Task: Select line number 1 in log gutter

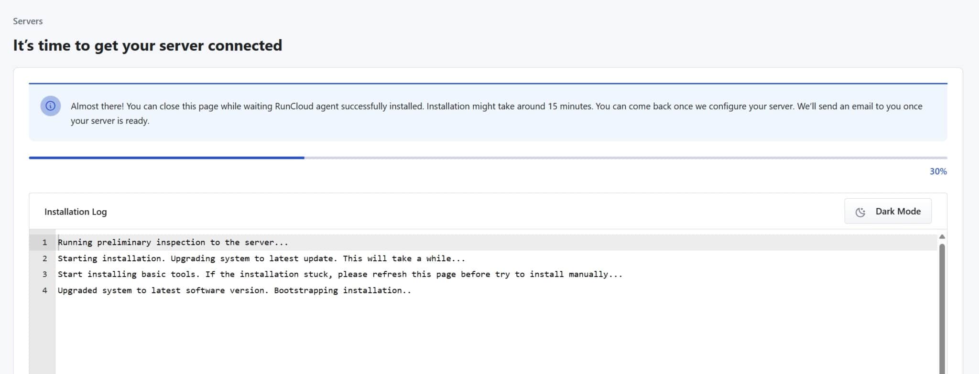Action: 44,243
